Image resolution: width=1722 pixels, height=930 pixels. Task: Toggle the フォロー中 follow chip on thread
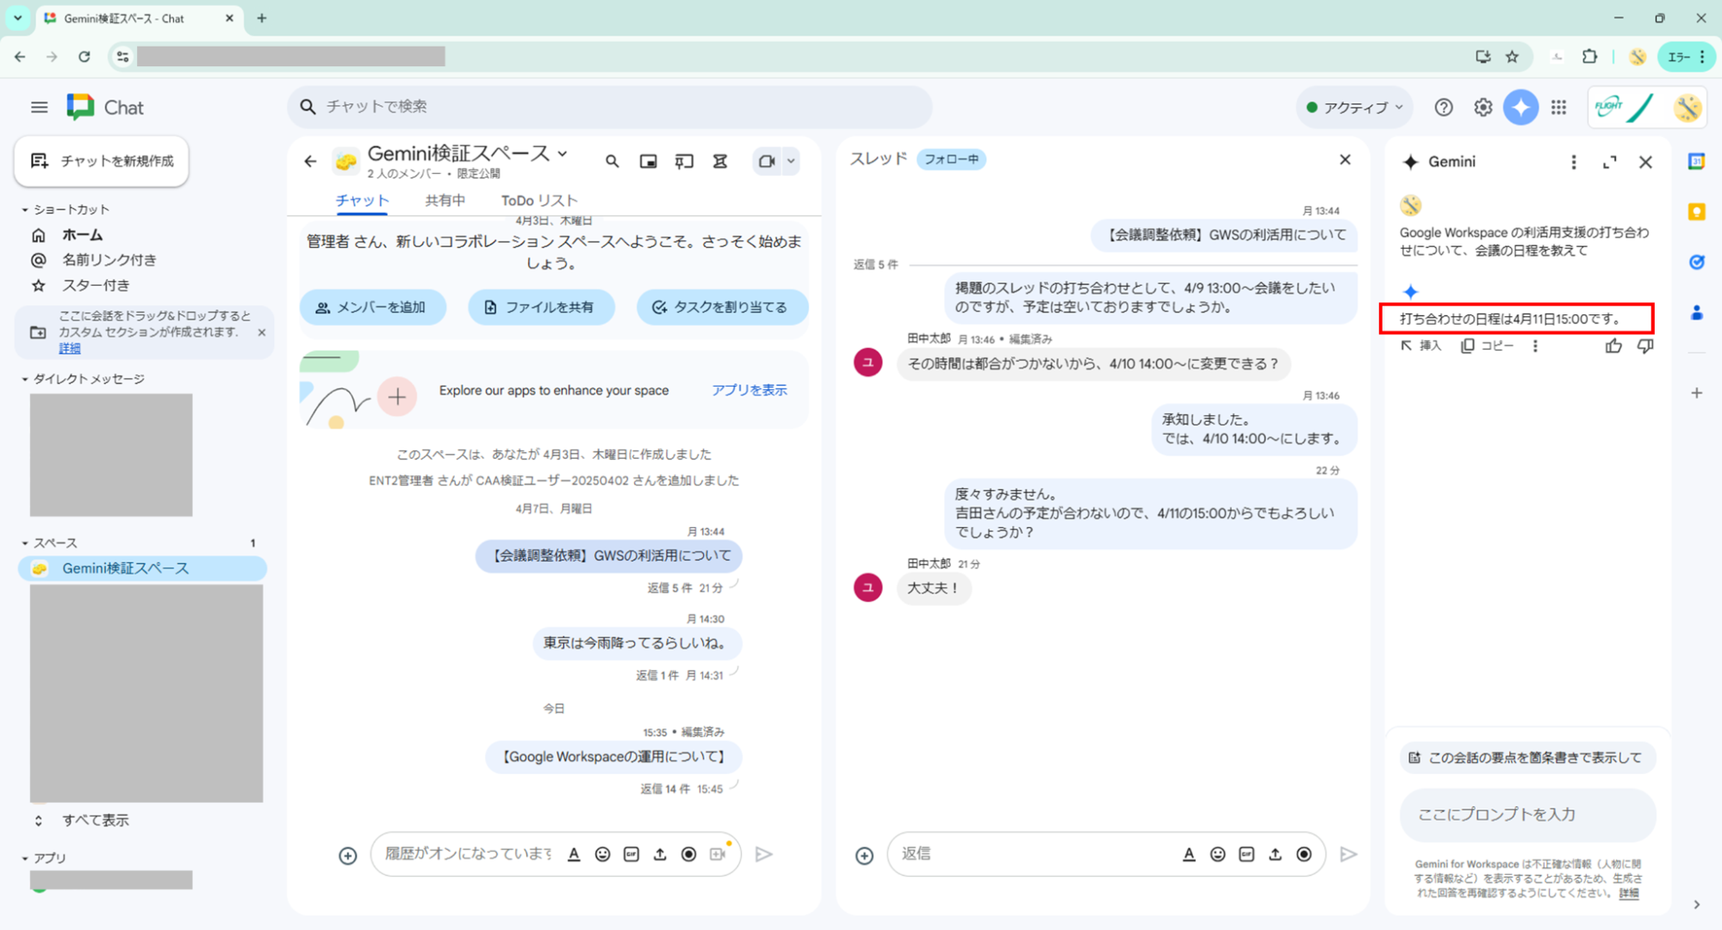tap(951, 159)
